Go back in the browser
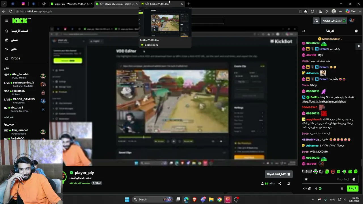 click(4, 11)
